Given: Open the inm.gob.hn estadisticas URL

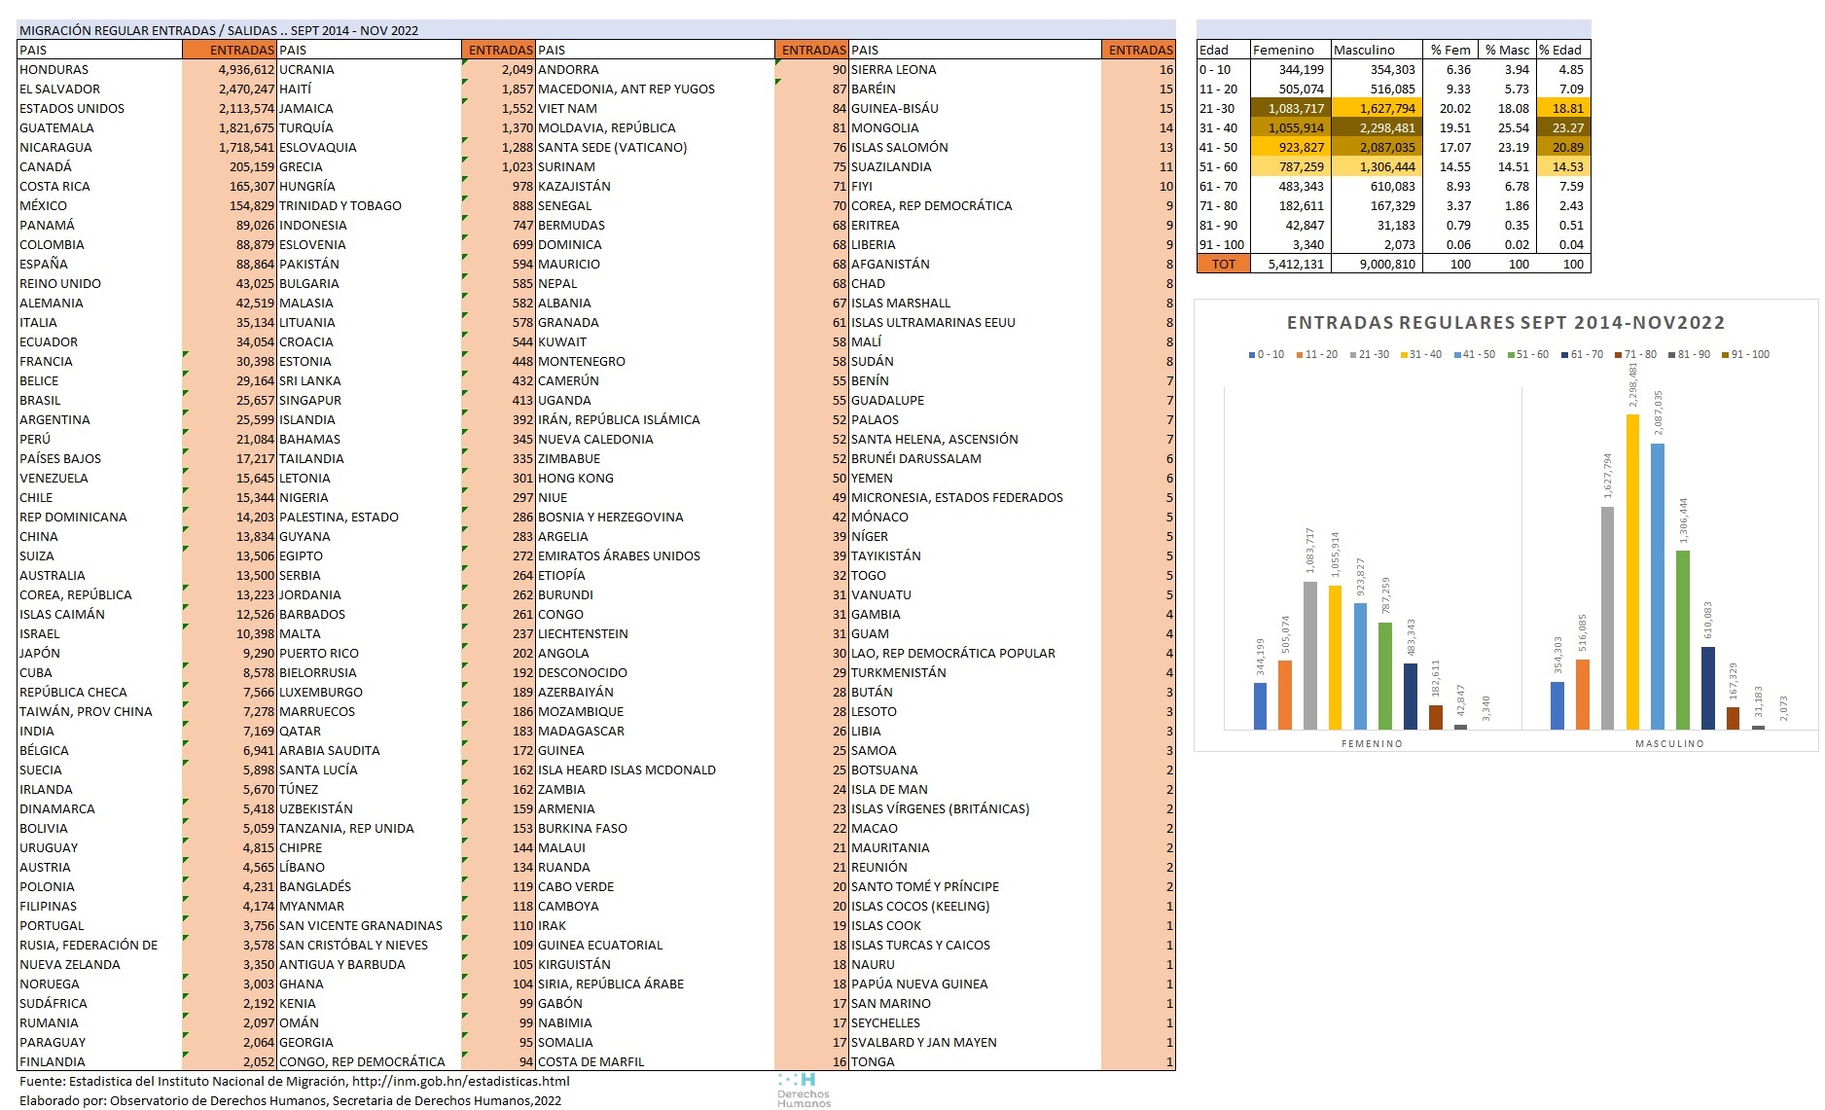Looking at the screenshot, I should (x=460, y=1081).
